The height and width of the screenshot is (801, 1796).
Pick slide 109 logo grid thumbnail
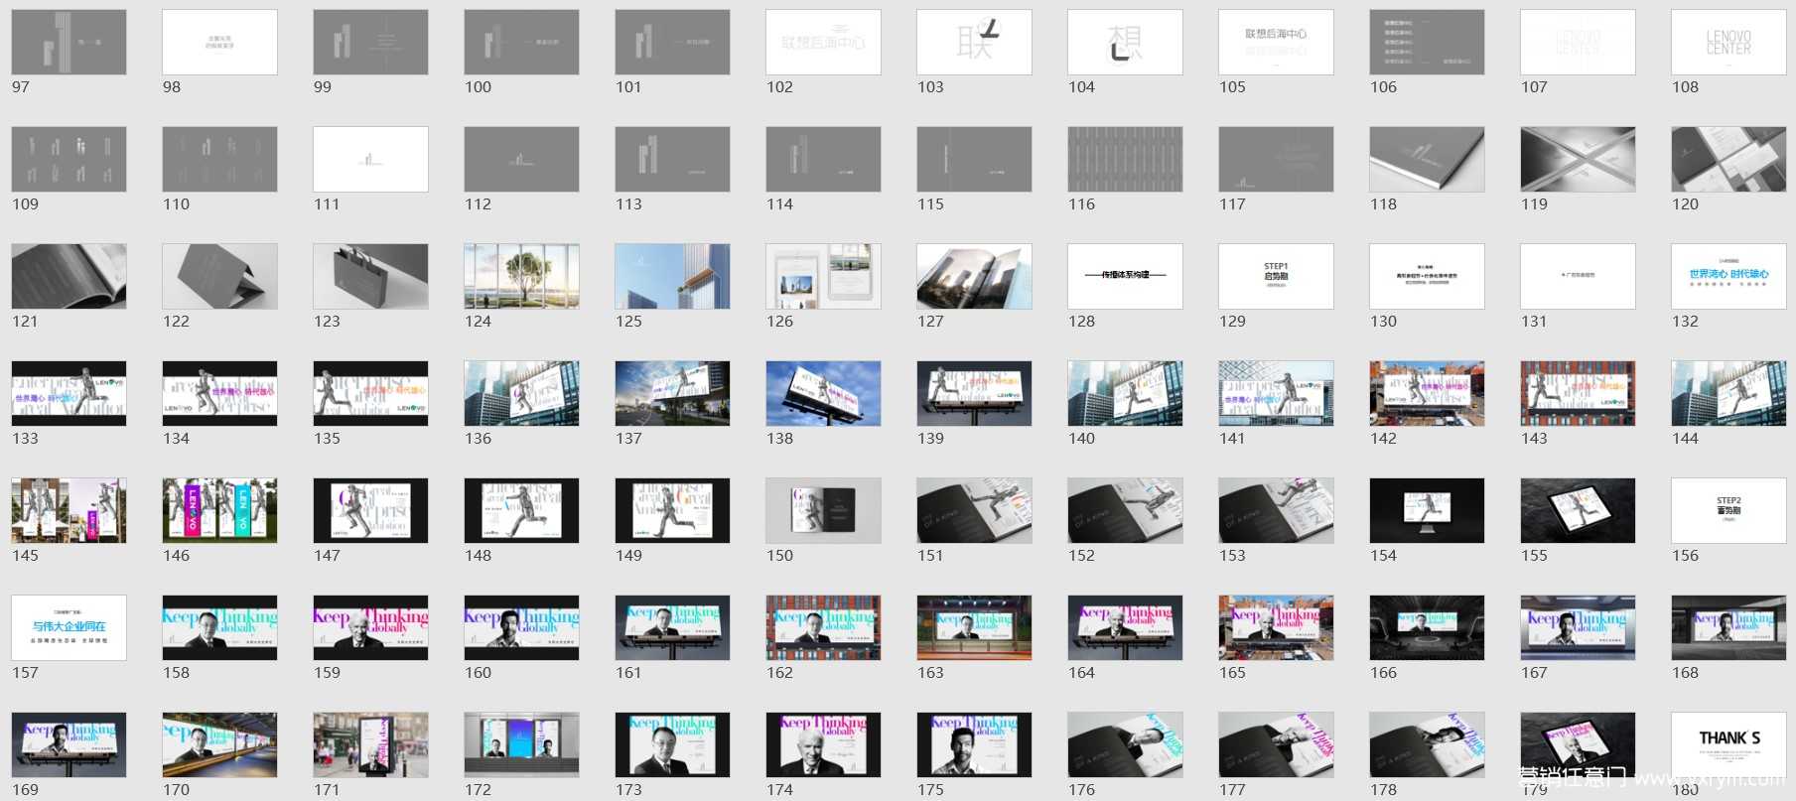point(69,160)
